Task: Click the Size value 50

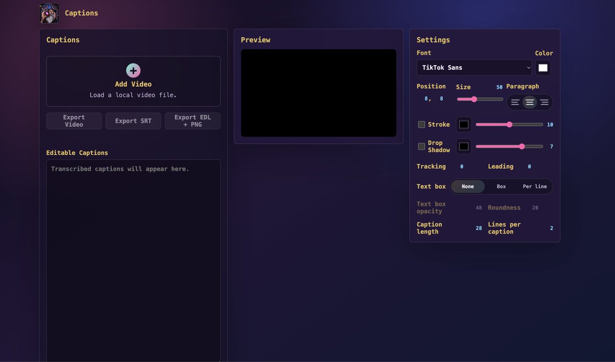Action: click(499, 87)
